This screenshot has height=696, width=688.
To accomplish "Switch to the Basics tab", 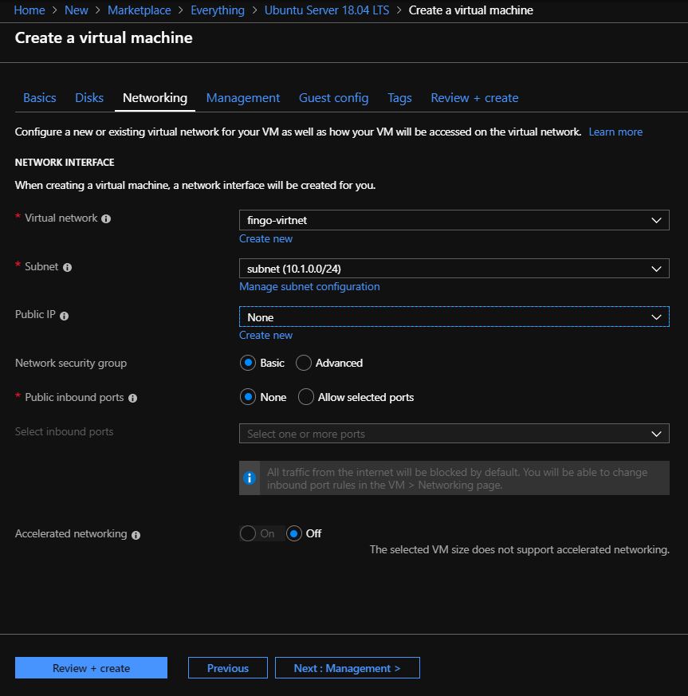I will pyautogui.click(x=40, y=97).
